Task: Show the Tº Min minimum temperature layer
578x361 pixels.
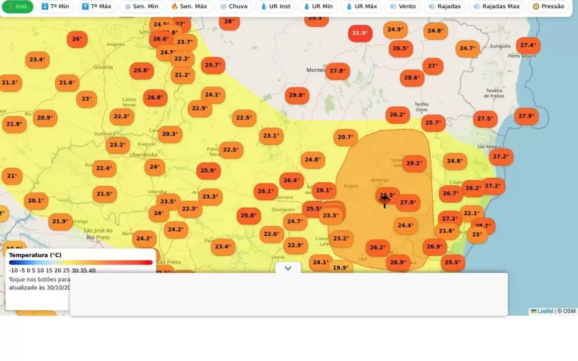Action: click(x=55, y=6)
